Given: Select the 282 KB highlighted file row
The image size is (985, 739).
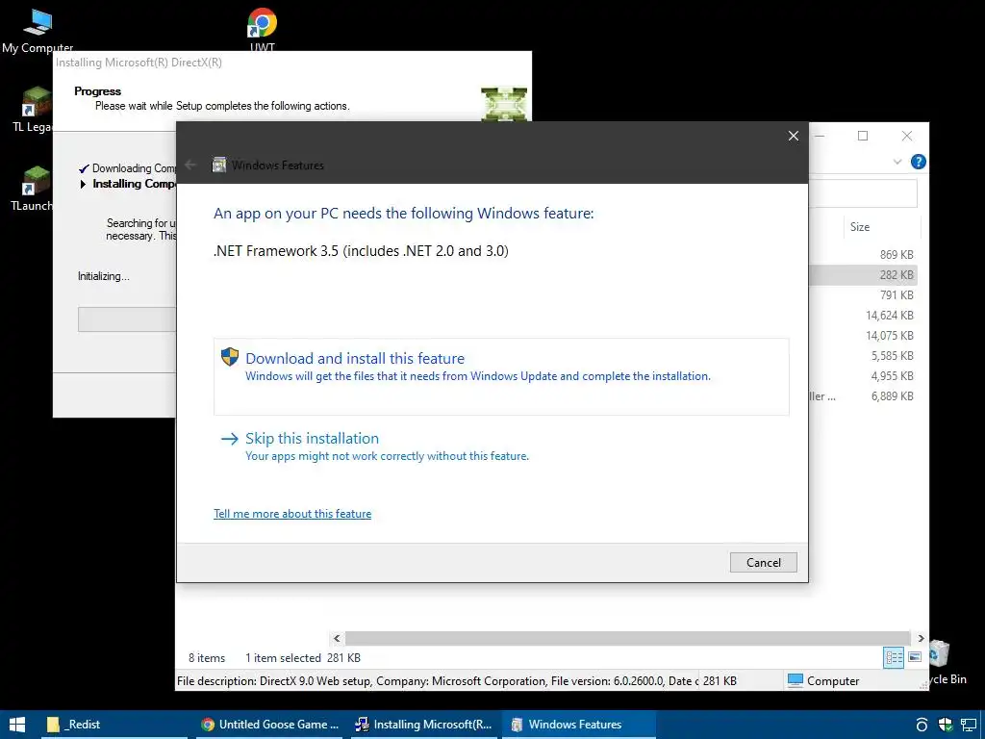Looking at the screenshot, I should [x=863, y=274].
